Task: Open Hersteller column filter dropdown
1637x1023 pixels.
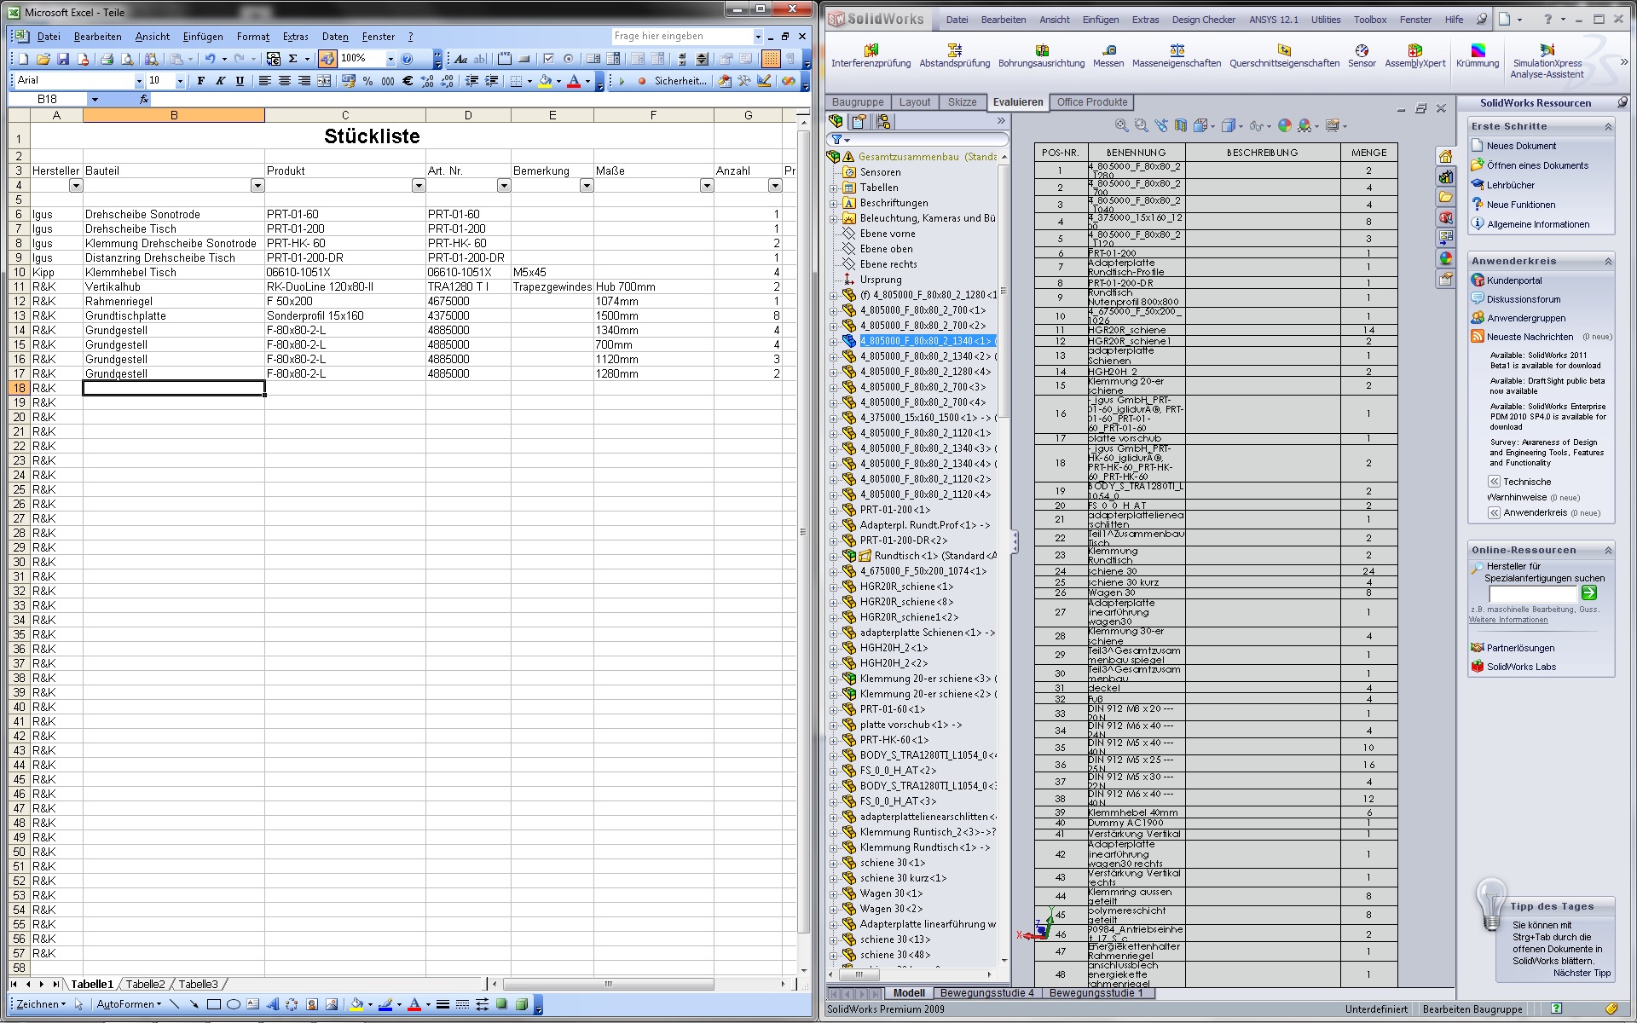Action: (x=76, y=186)
